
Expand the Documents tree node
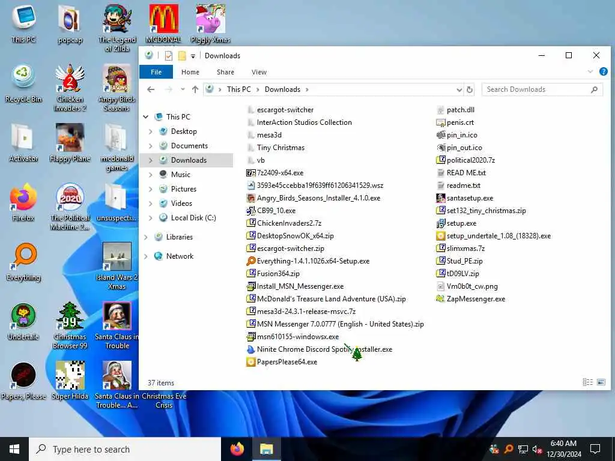[151, 146]
